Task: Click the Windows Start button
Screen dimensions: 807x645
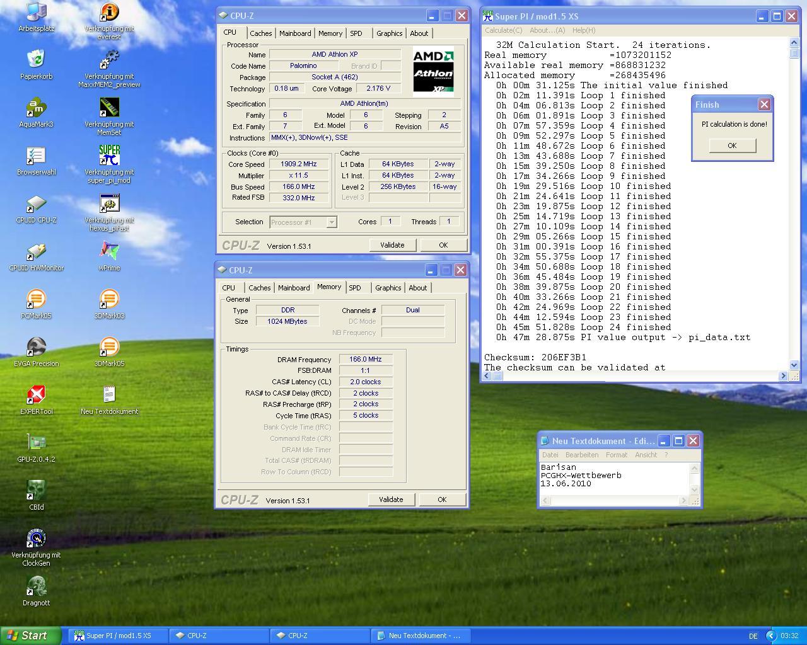Action: (x=30, y=636)
